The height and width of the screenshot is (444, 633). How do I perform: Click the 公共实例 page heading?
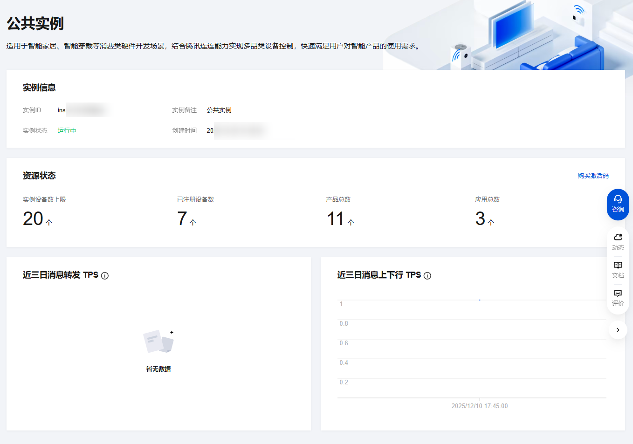[x=35, y=23]
